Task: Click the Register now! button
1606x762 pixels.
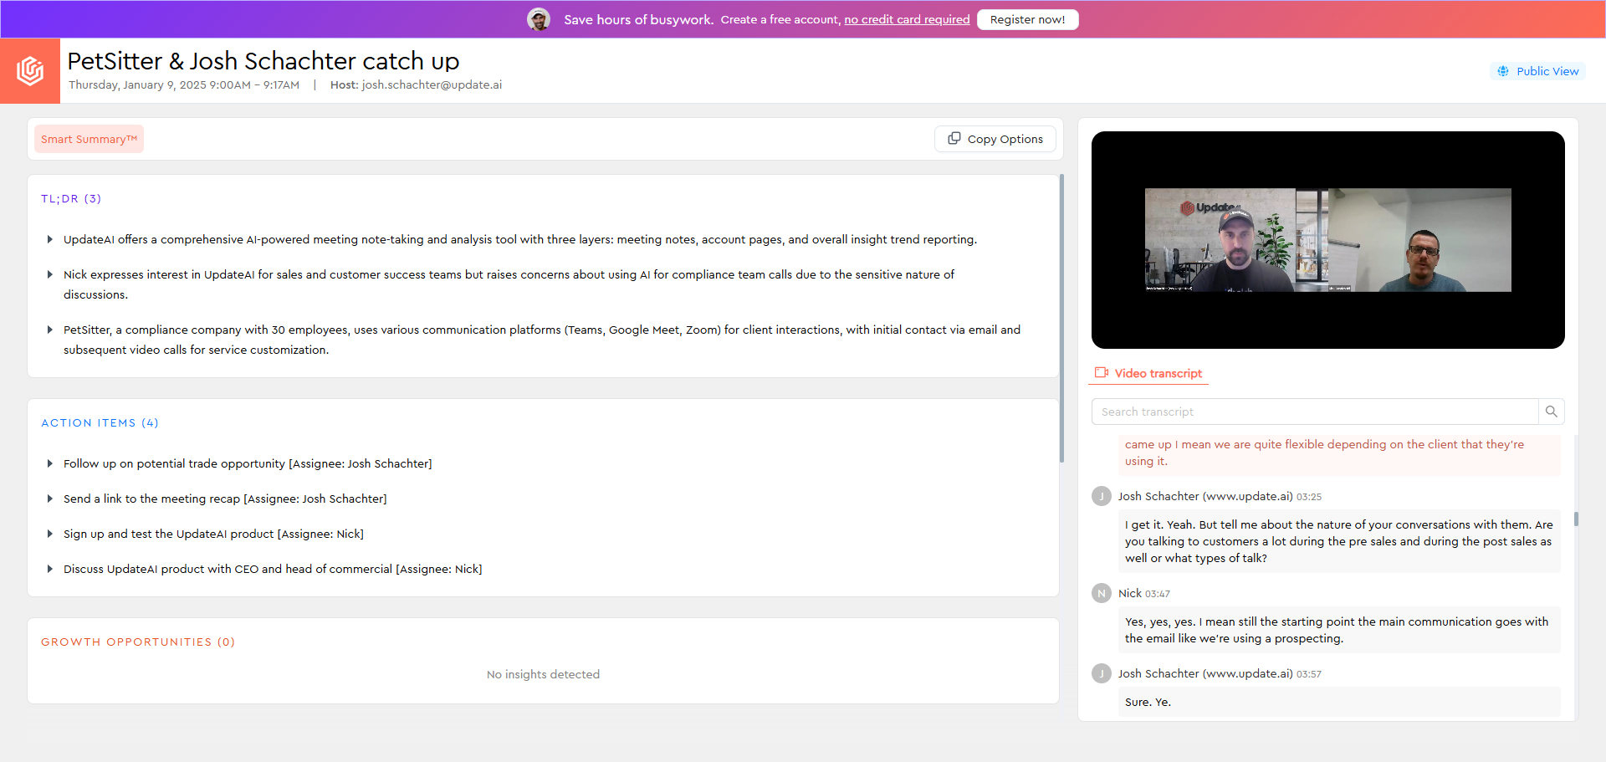Action: click(1027, 19)
